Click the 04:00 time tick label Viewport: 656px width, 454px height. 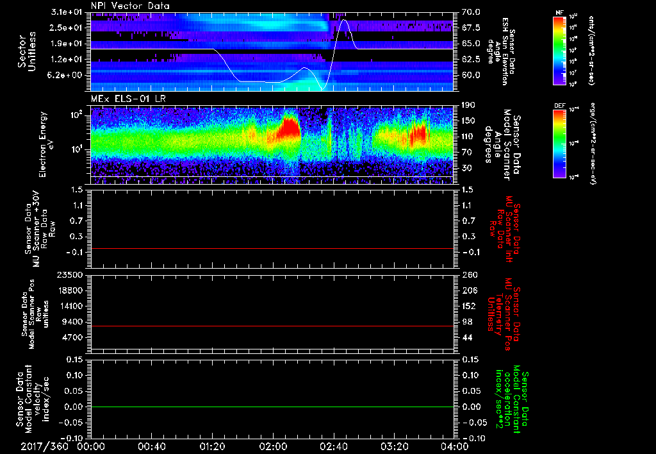pyautogui.click(x=455, y=446)
